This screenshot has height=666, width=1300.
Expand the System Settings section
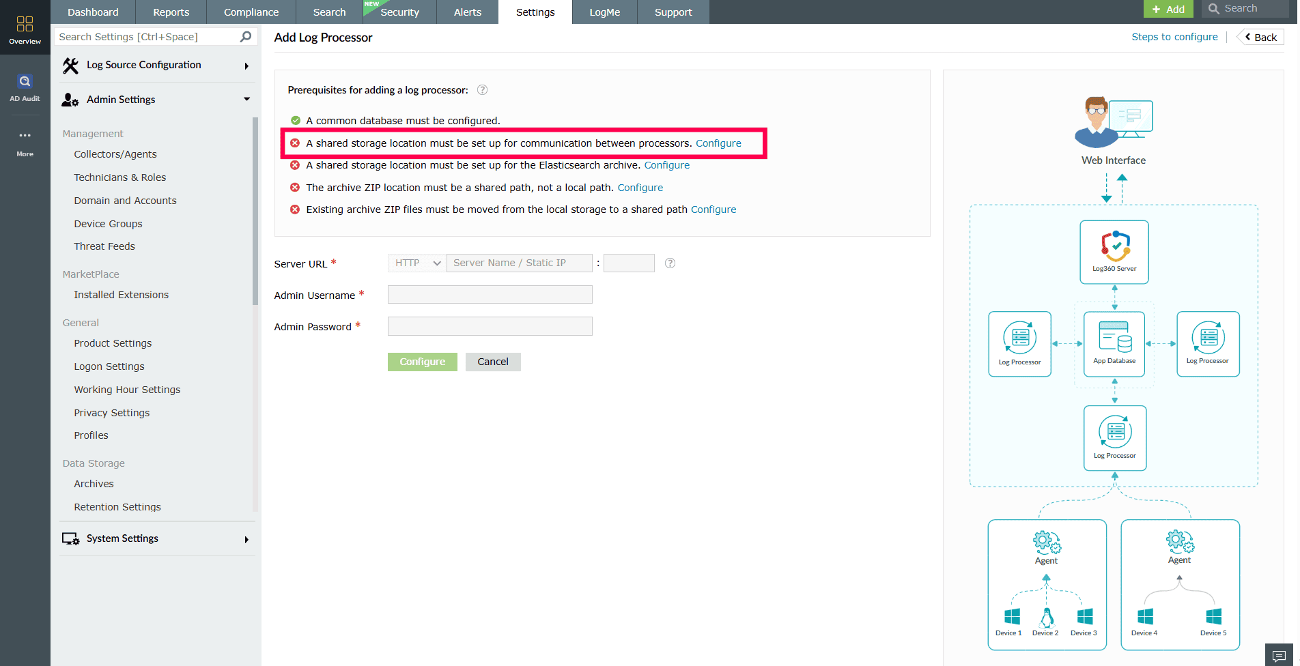click(x=246, y=539)
